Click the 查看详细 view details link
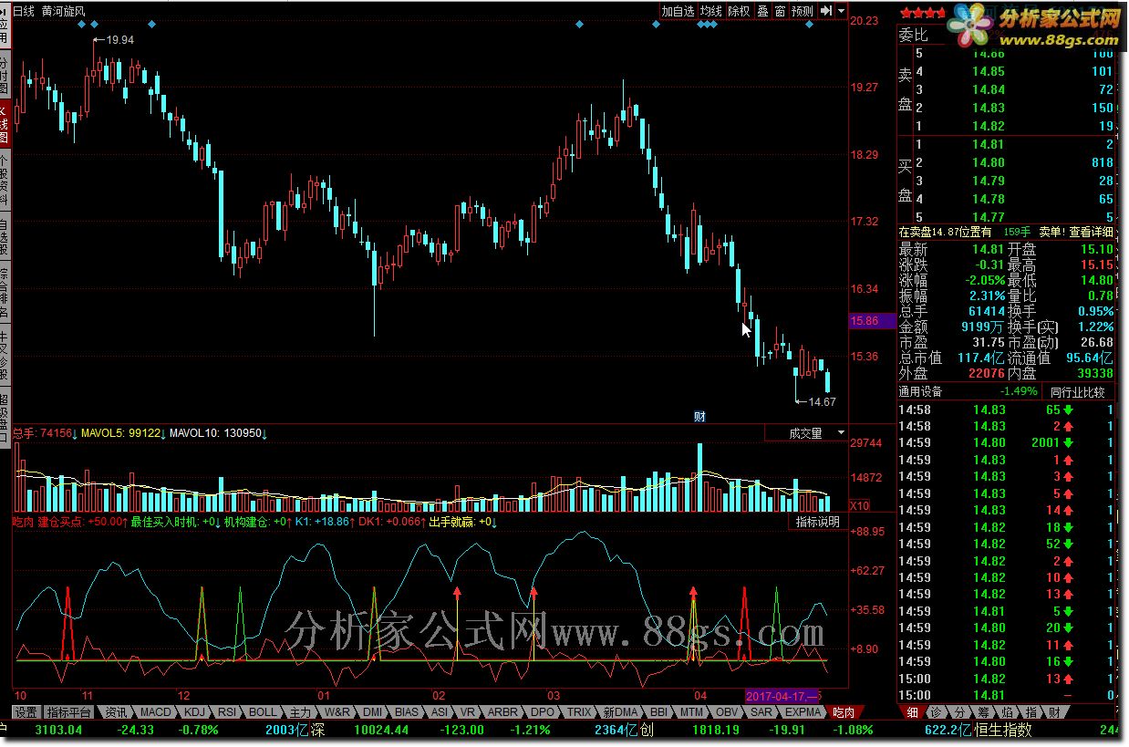The height and width of the screenshot is (747, 1129). (x=1090, y=232)
